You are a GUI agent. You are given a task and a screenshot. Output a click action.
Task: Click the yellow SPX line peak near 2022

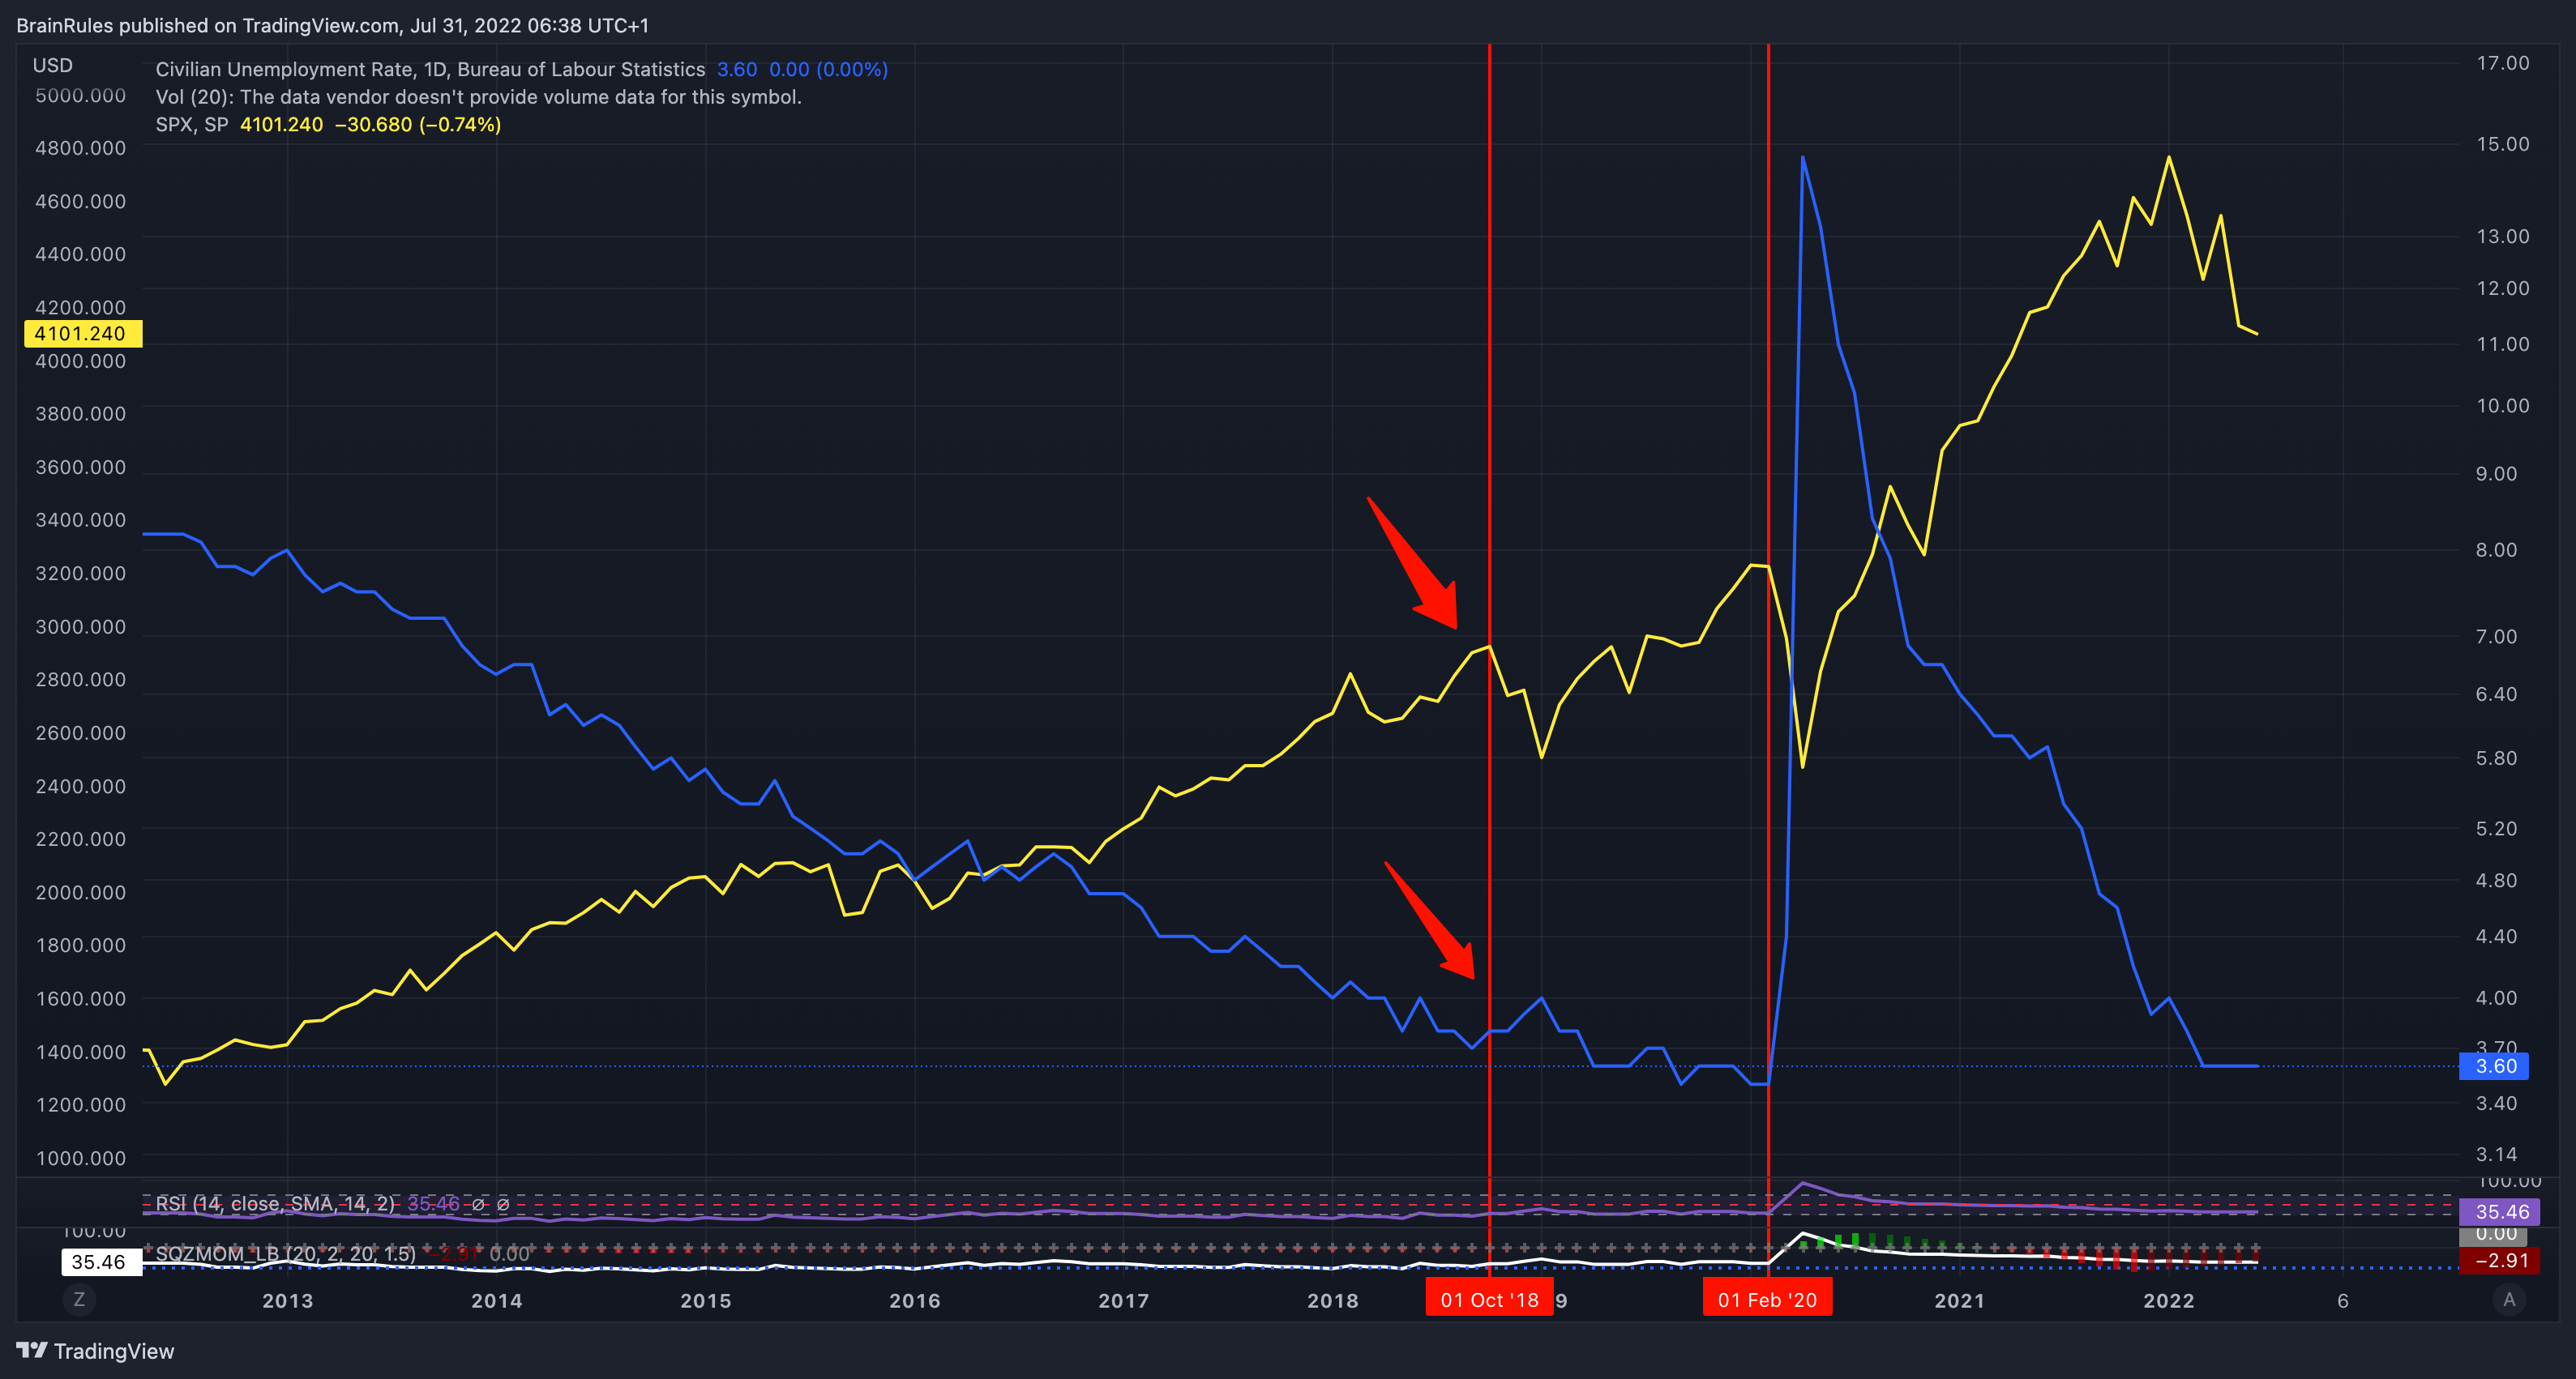(2168, 158)
